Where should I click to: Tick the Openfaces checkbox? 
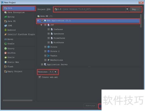pos(49,34)
